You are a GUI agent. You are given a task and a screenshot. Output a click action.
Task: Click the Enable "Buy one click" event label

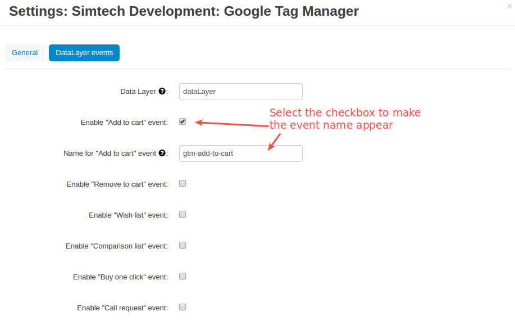[x=121, y=277]
